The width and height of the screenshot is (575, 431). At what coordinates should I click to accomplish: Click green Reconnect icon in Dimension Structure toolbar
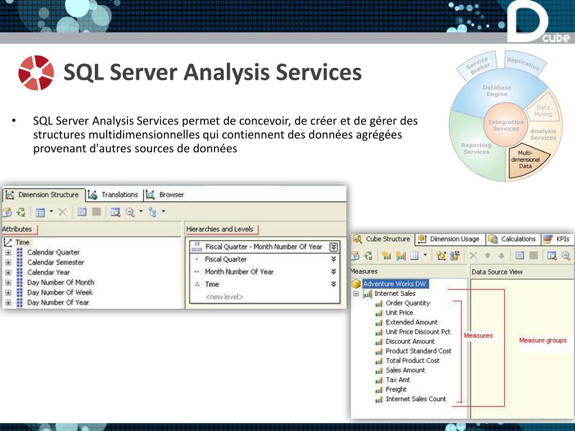(x=21, y=212)
